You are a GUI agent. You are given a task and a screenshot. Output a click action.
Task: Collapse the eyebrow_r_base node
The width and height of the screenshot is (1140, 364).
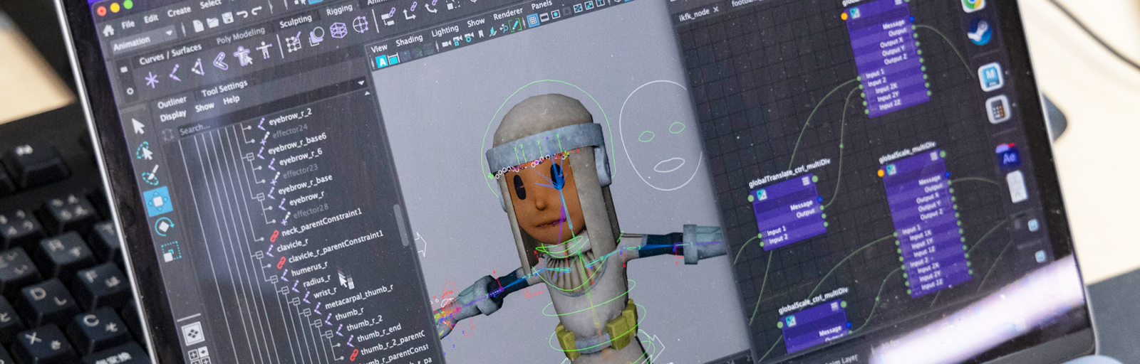[x=261, y=197]
